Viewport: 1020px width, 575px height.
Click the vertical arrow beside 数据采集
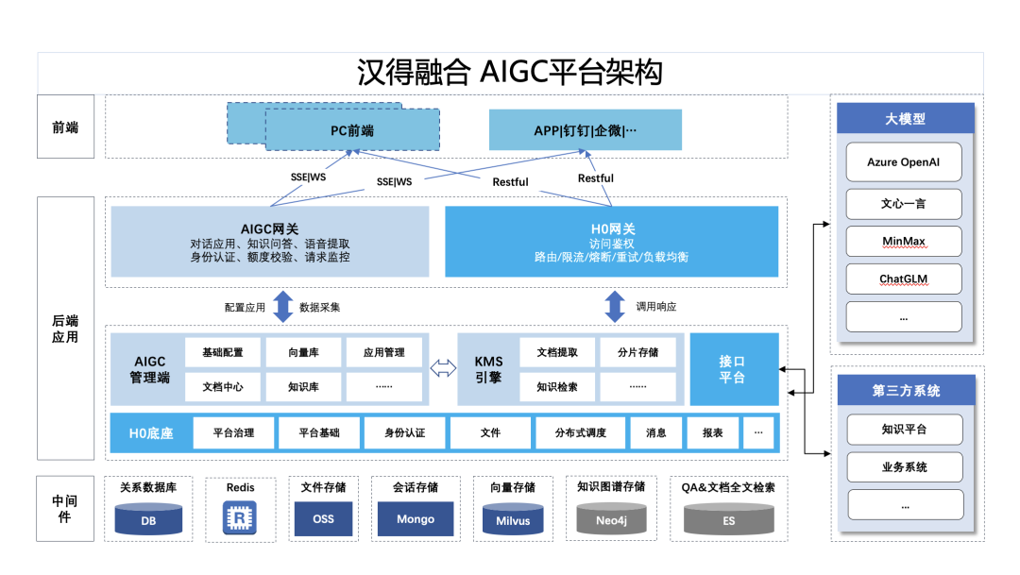(282, 307)
